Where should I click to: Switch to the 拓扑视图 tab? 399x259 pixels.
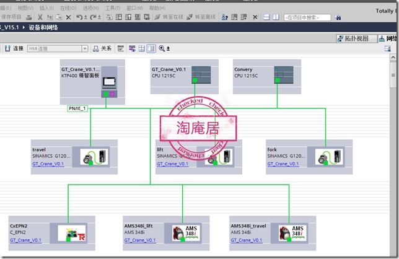point(356,38)
